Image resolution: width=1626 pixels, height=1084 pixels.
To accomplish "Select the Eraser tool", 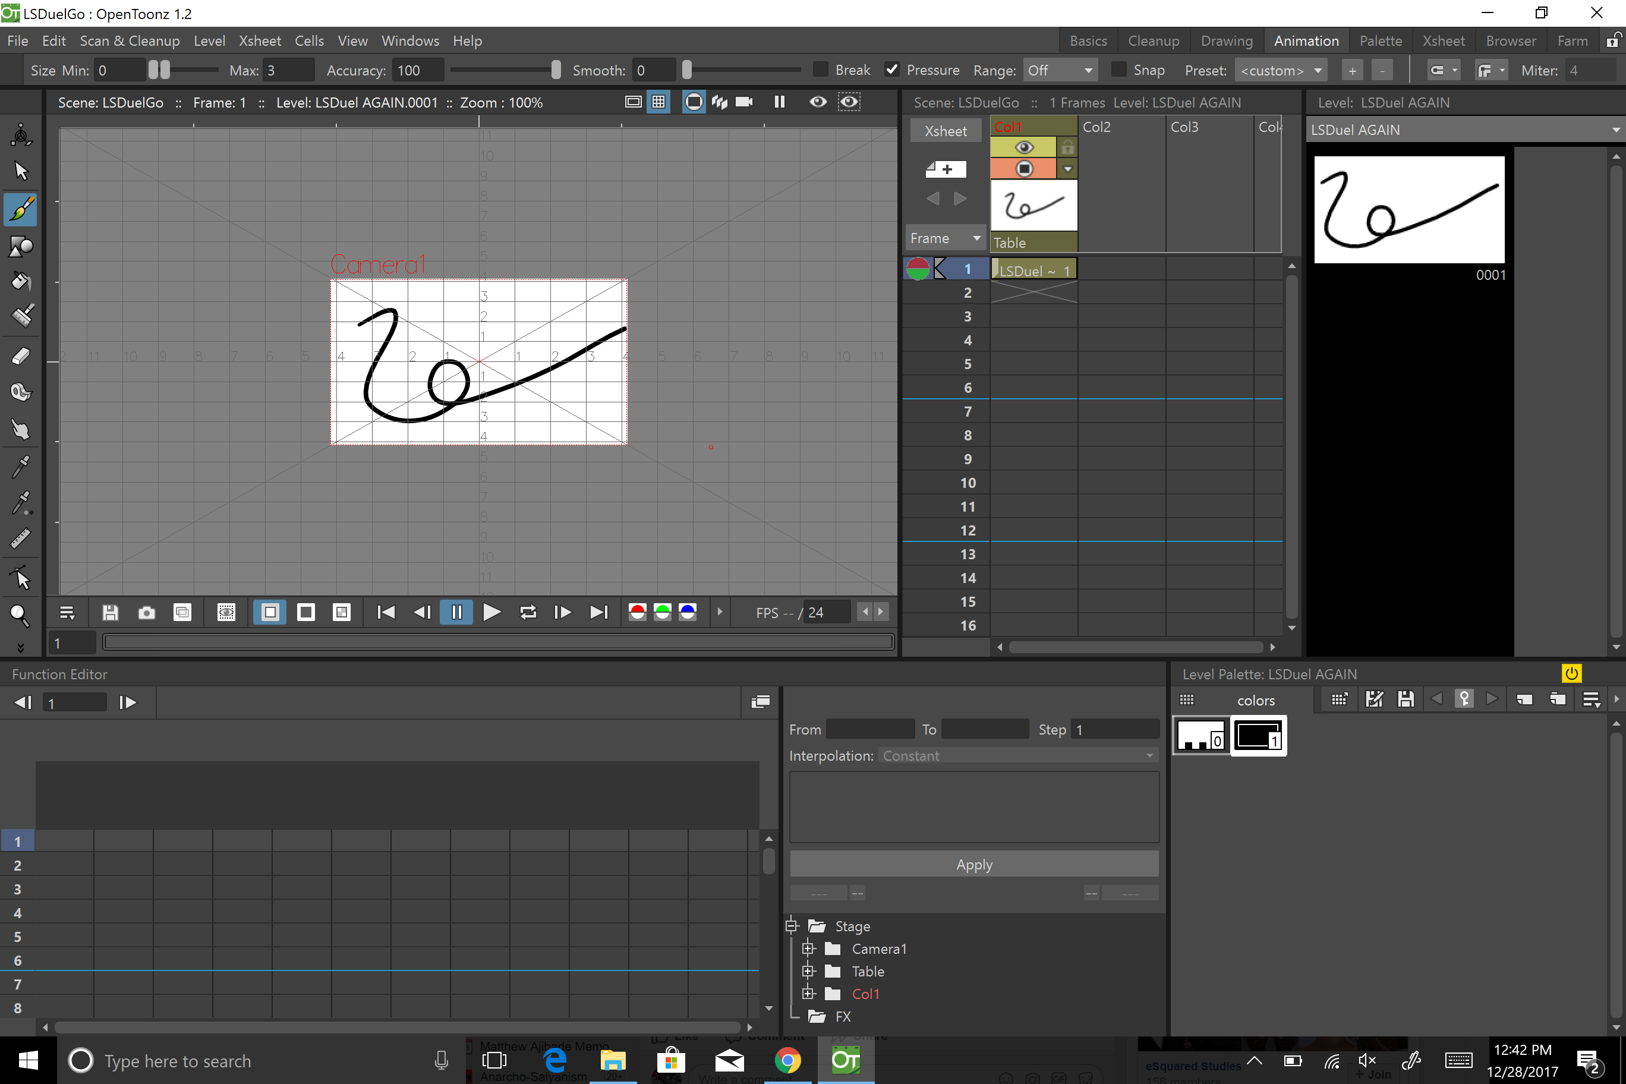I will pyautogui.click(x=21, y=355).
